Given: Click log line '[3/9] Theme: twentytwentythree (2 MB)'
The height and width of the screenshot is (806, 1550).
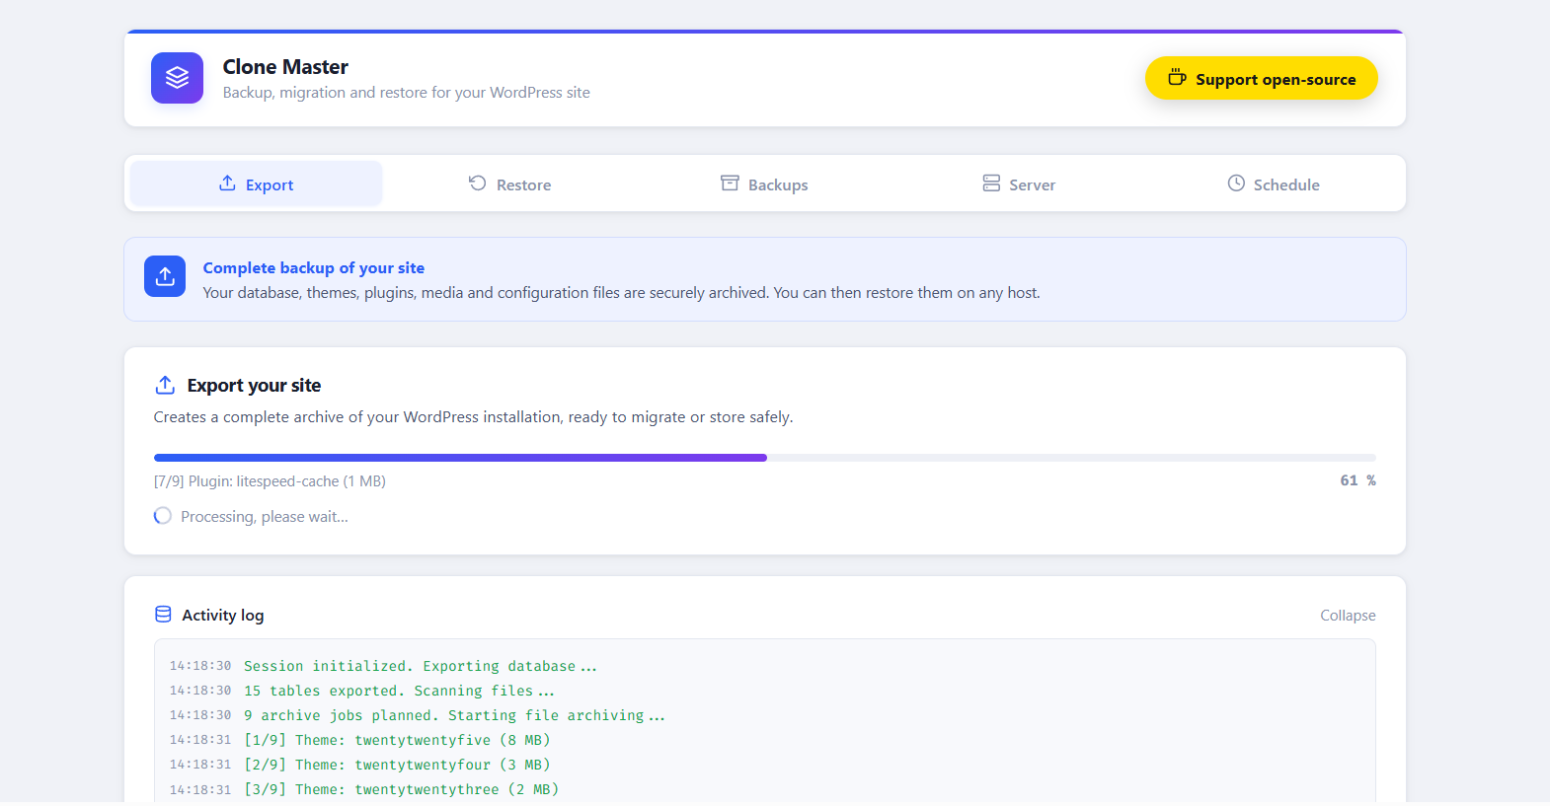Looking at the screenshot, I should [402, 790].
